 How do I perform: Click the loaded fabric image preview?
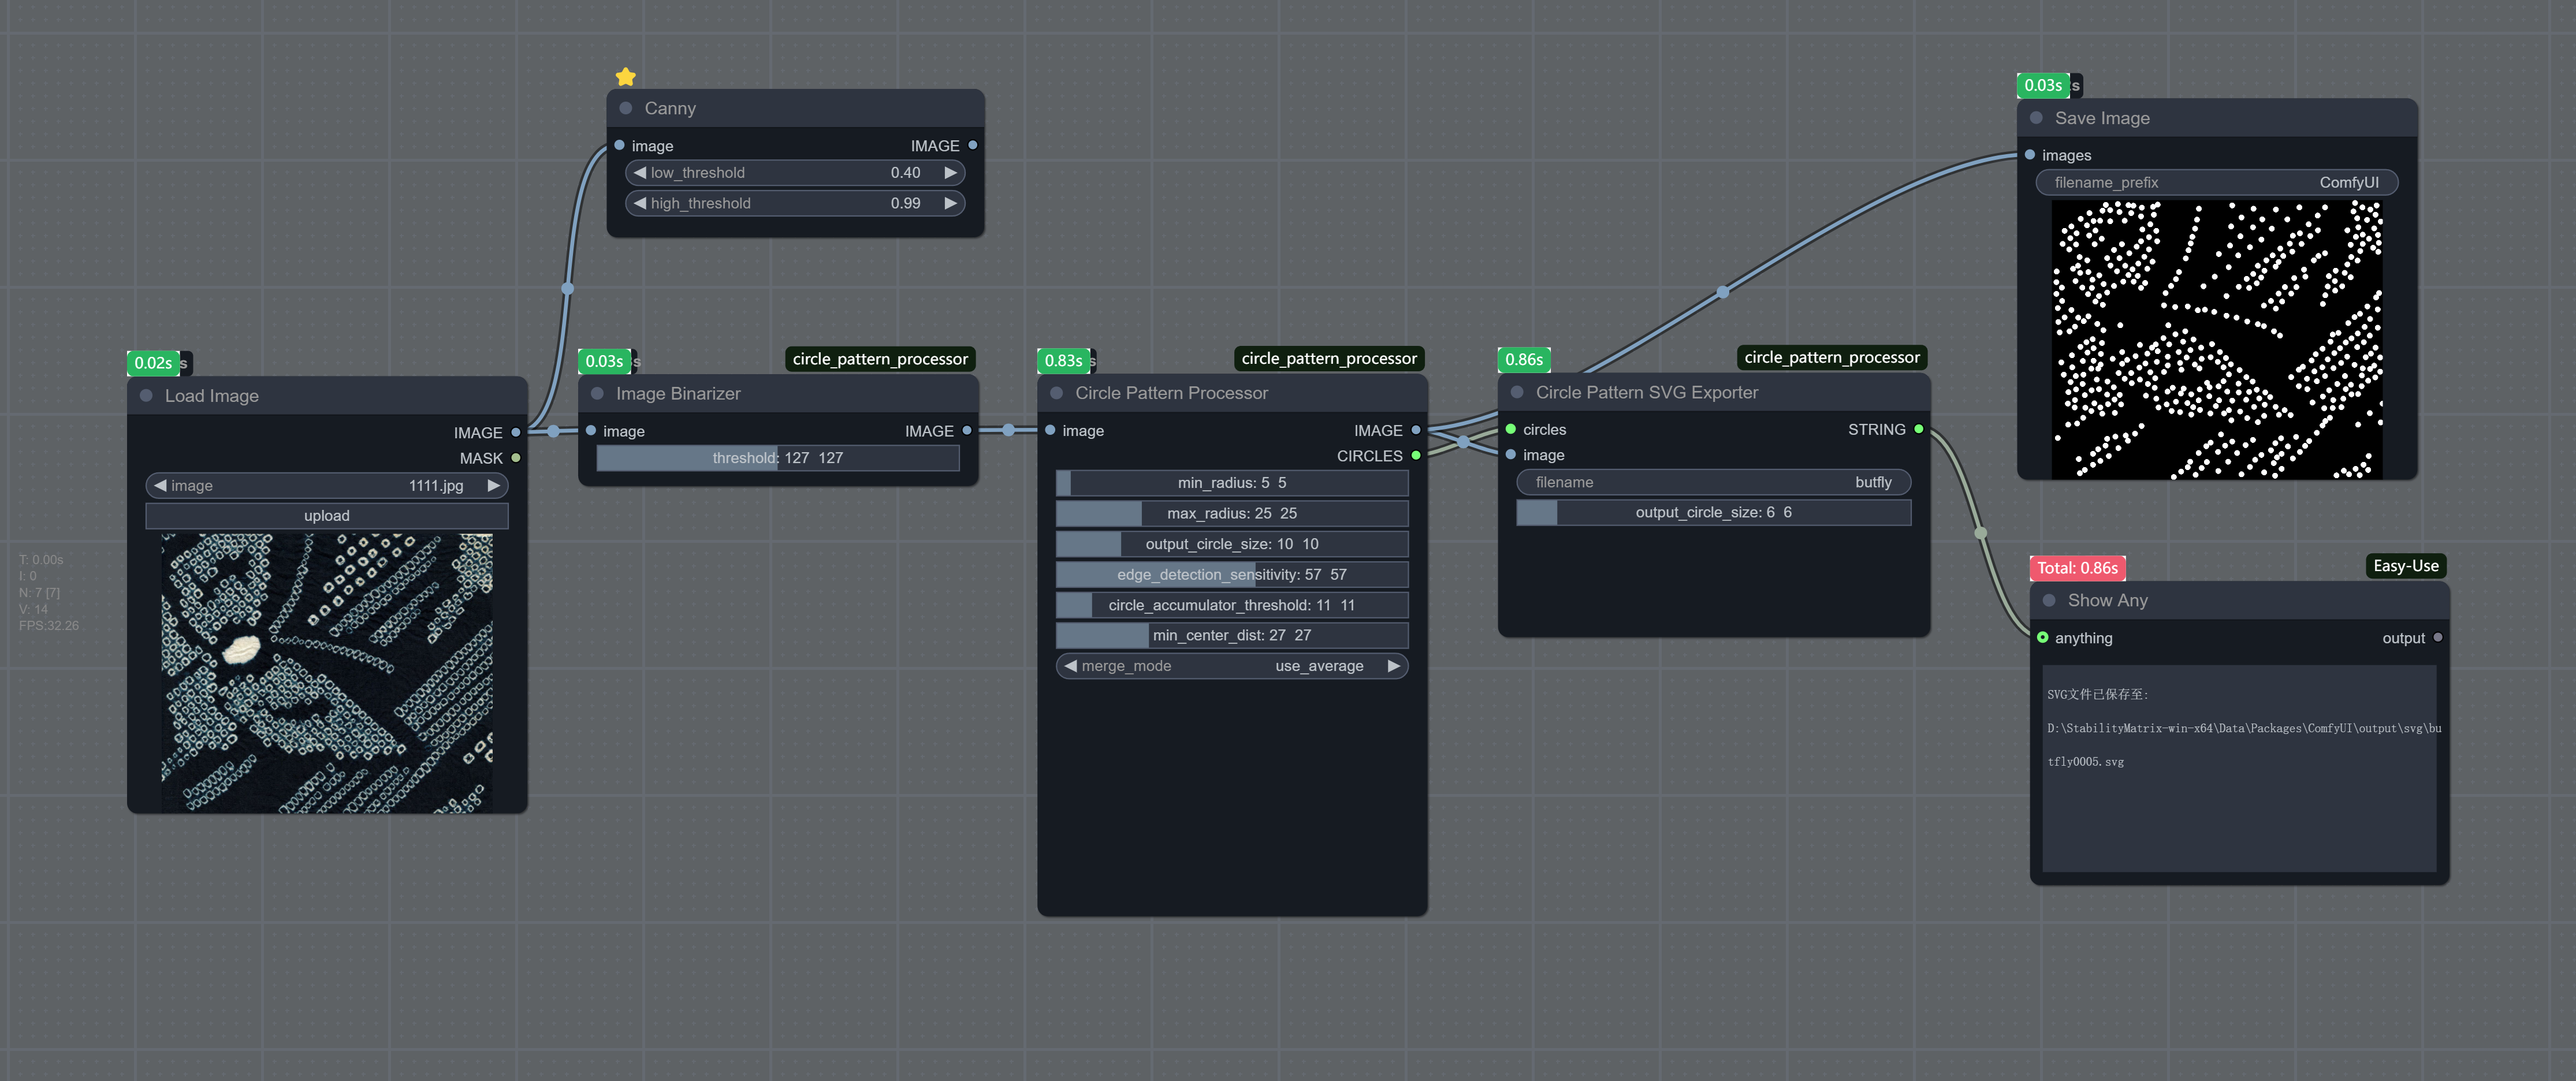(327, 673)
